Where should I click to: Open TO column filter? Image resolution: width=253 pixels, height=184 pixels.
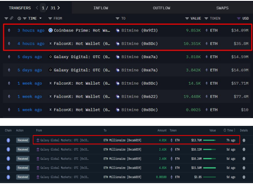tap(118, 18)
